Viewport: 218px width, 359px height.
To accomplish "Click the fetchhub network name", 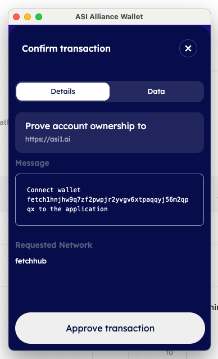I will [x=31, y=261].
